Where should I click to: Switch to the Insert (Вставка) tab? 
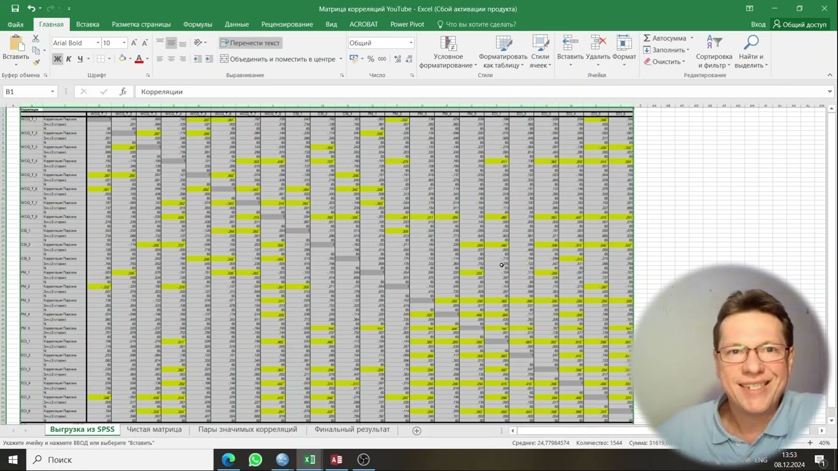click(x=88, y=24)
